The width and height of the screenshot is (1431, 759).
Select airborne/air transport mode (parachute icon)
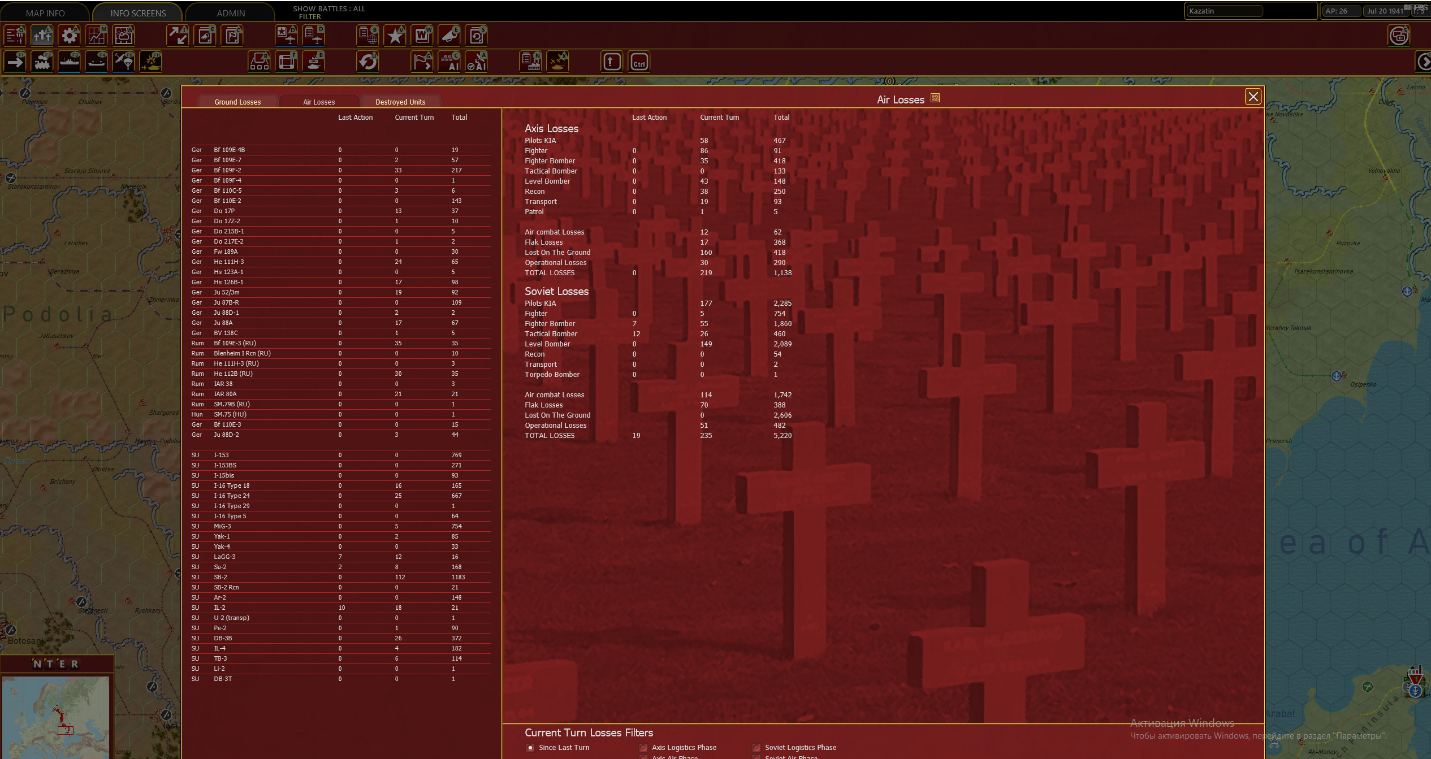pyautogui.click(x=123, y=62)
